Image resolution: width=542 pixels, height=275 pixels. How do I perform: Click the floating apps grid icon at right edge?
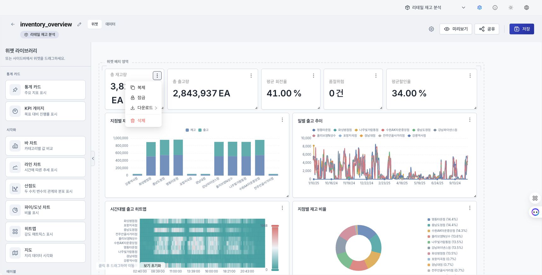tap(535, 198)
